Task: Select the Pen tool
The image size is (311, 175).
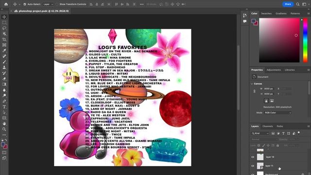Action: (4, 101)
